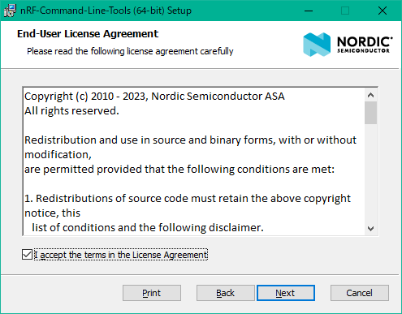402x314 pixels.
Task: Click the empty scrollbar track below the thumb
Action: click(370, 173)
